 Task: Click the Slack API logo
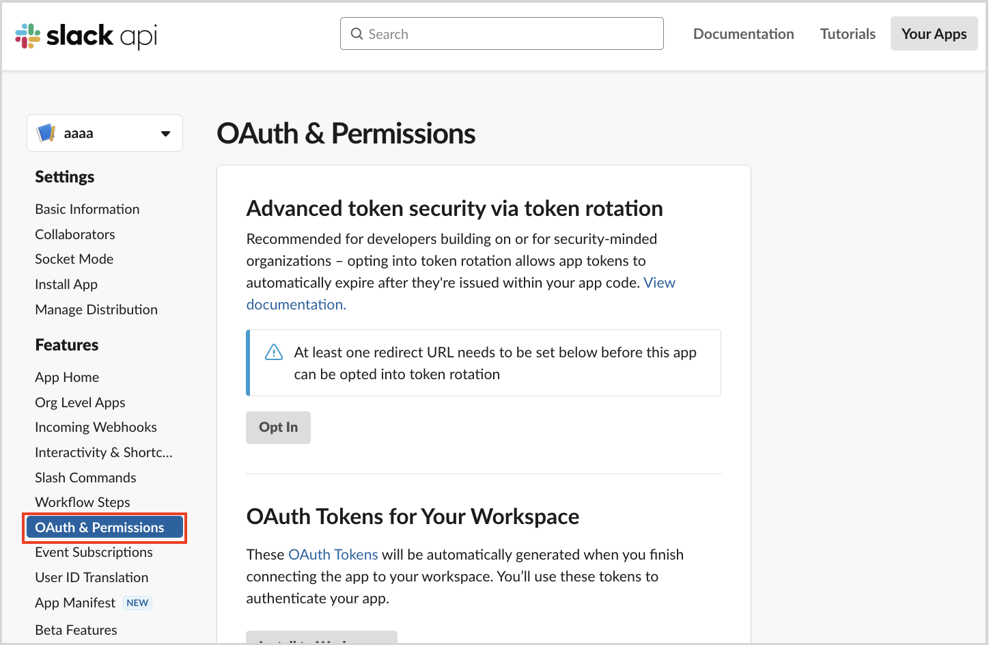85,34
